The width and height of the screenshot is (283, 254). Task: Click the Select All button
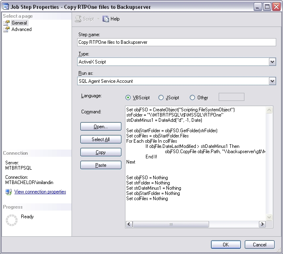[x=100, y=139]
